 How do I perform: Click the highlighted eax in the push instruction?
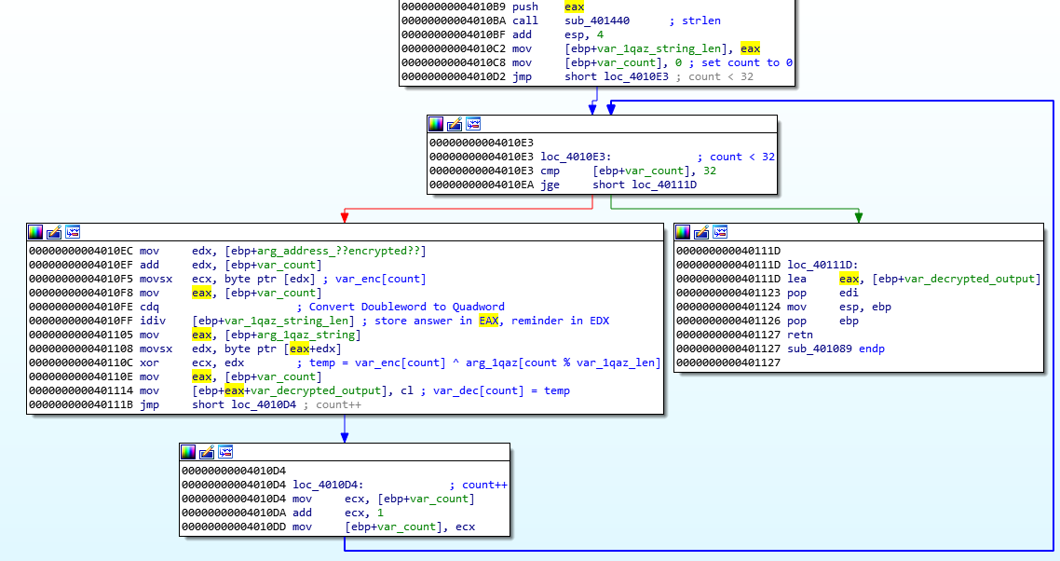click(575, 7)
